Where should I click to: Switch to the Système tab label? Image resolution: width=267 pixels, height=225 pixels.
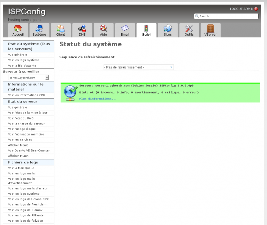39,35
